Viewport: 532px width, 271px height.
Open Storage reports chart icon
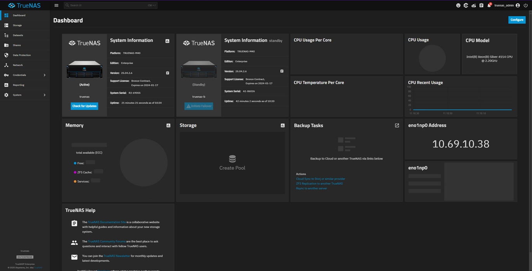[282, 125]
